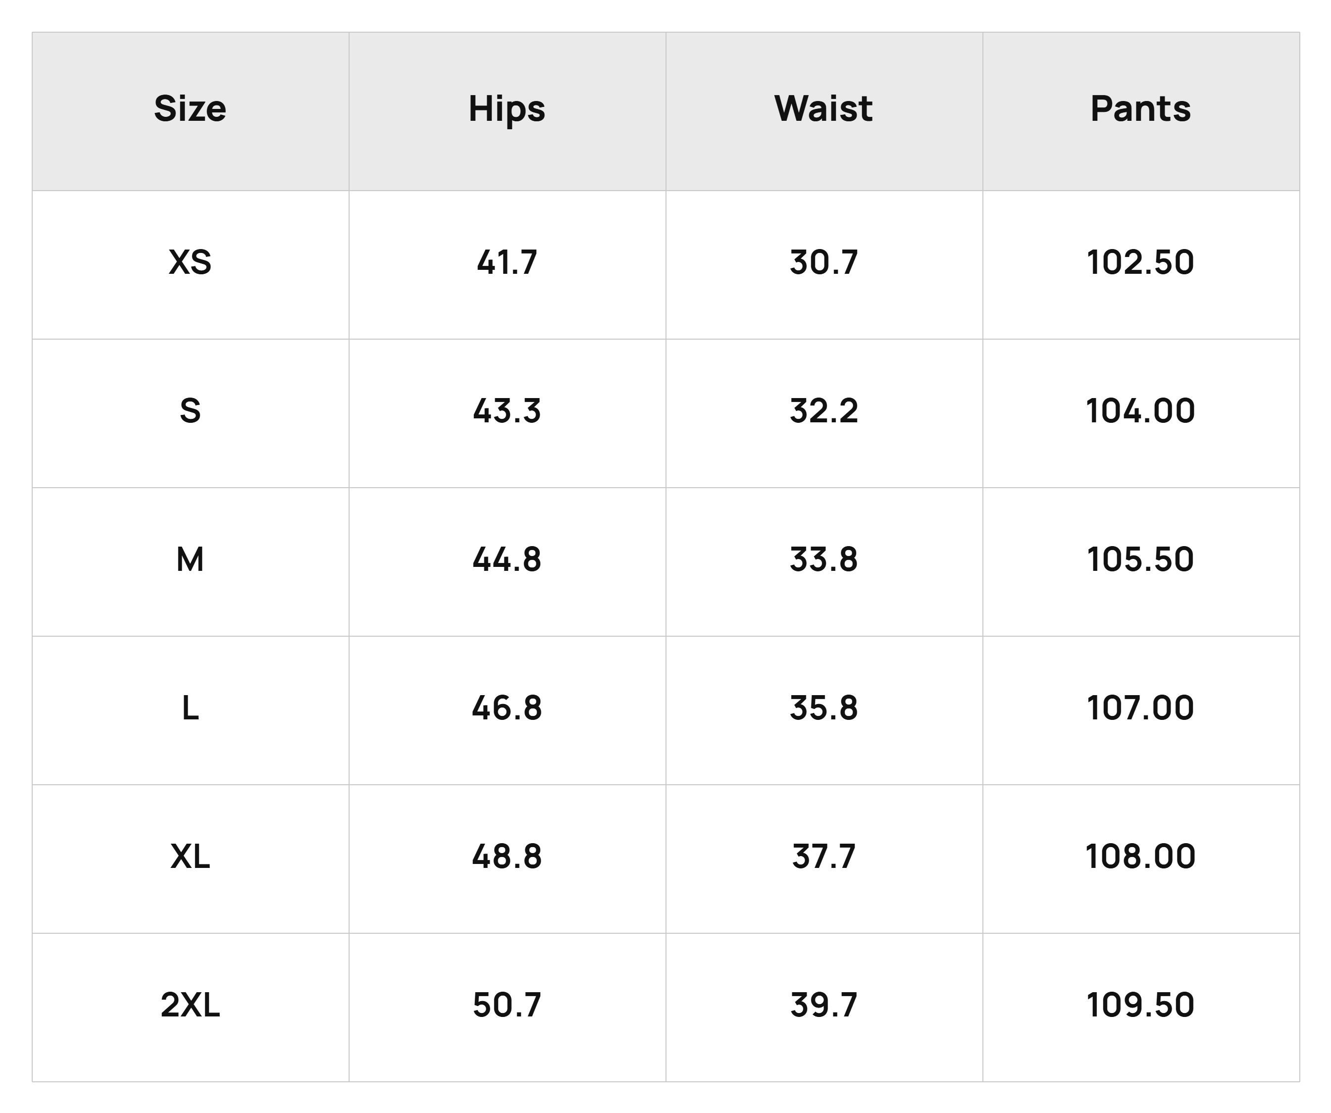1331x1113 pixels.
Task: Click hips value 50.7
Action: coord(507,1005)
